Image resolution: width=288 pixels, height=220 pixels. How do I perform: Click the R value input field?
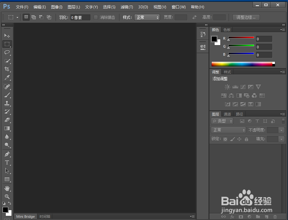pyautogui.click(x=264, y=38)
